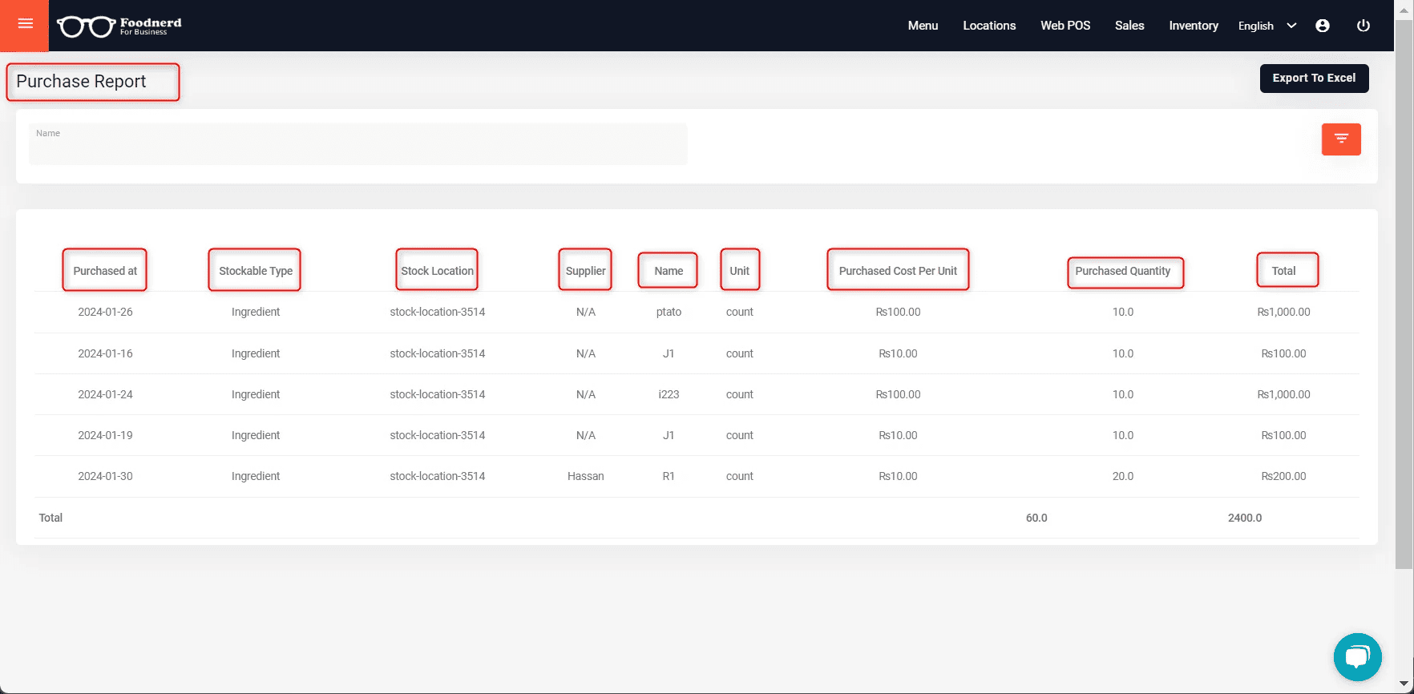Select date cell 2024-01-16
Screen dimensions: 1414x694
pos(105,353)
